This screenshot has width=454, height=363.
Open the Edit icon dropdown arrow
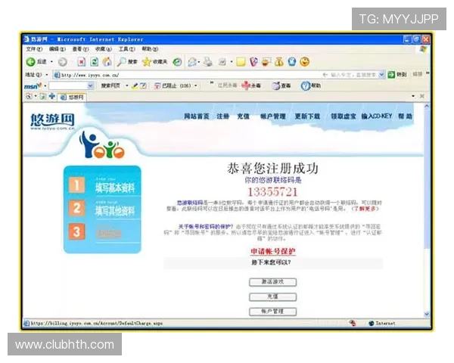tap(232, 62)
